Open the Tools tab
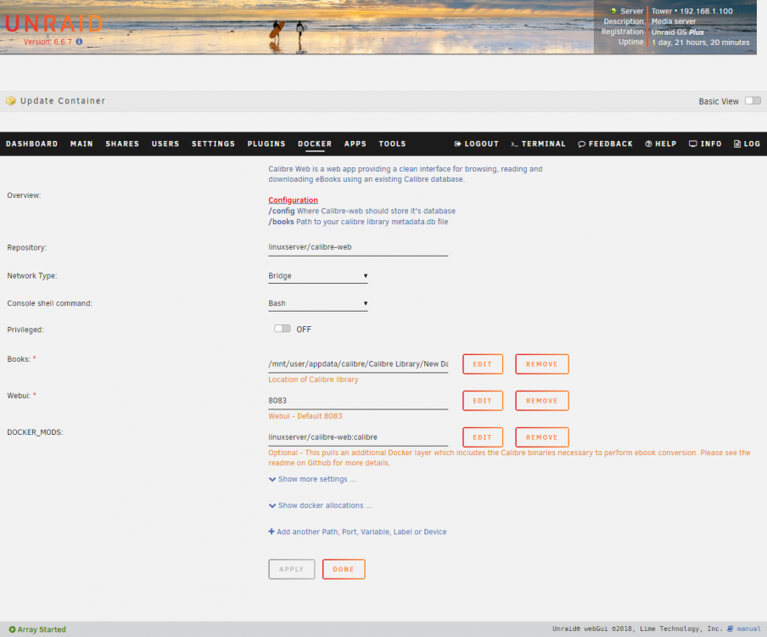 (x=392, y=144)
